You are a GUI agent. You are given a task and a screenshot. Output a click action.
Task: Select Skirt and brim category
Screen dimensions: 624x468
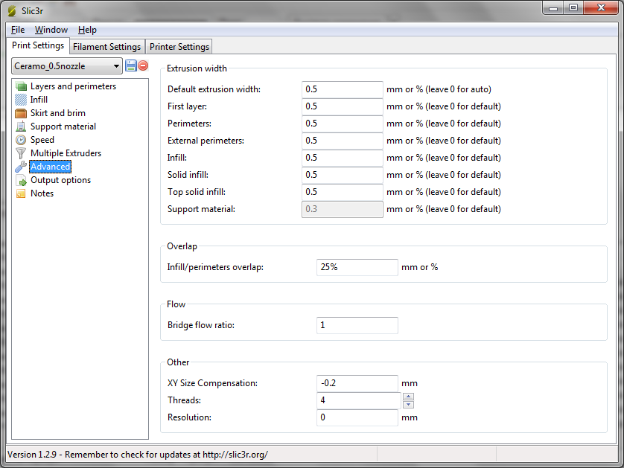coord(58,113)
